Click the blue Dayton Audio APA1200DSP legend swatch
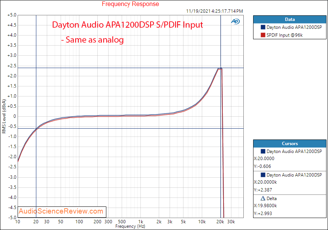This screenshot has height=230, width=328. click(263, 27)
